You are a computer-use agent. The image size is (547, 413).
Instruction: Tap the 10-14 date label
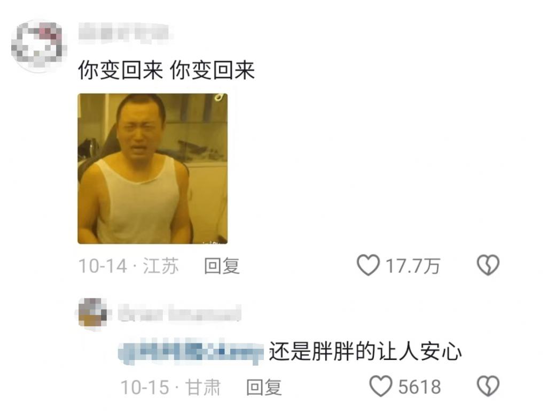103,266
